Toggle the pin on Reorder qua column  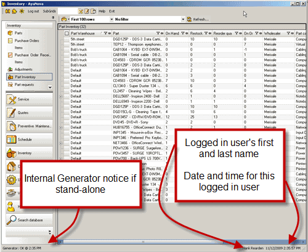[240, 33]
